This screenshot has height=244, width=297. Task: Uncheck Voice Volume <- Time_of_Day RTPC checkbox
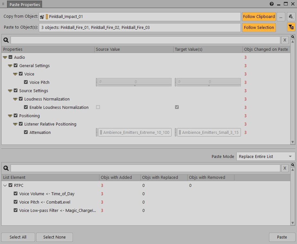tap(16, 194)
